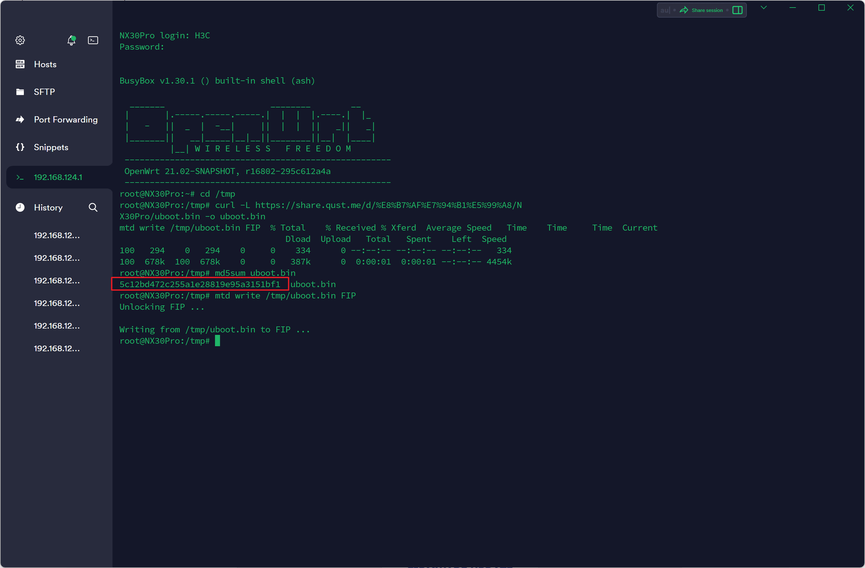Click the autocomplete input showing 'au'
The width and height of the screenshot is (865, 568).
pos(665,10)
